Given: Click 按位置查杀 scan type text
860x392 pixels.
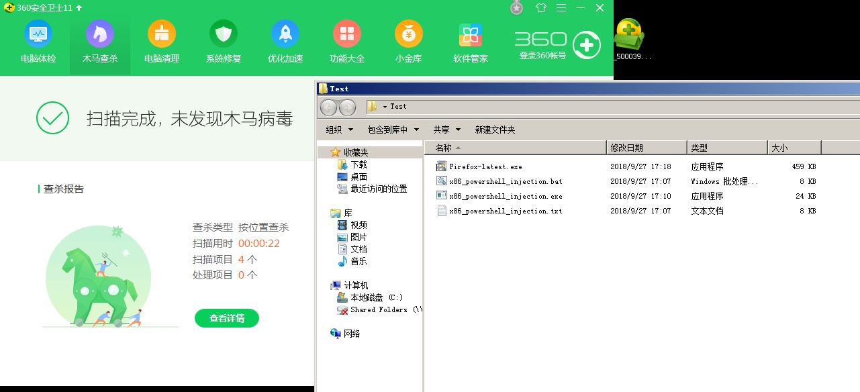Looking at the screenshot, I should (263, 228).
